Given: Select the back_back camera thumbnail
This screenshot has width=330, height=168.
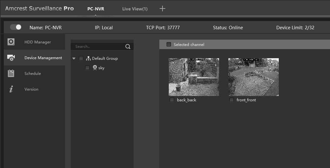Looking at the screenshot, I should coord(194,77).
